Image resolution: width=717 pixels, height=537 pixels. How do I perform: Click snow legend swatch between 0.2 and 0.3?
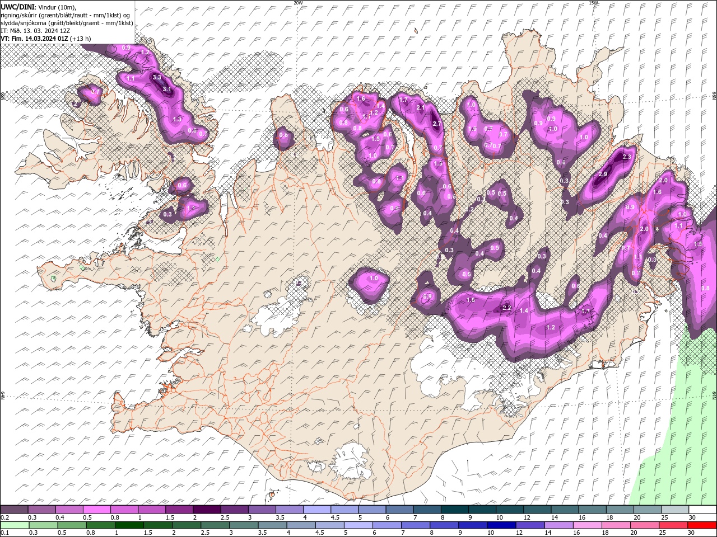point(14,510)
